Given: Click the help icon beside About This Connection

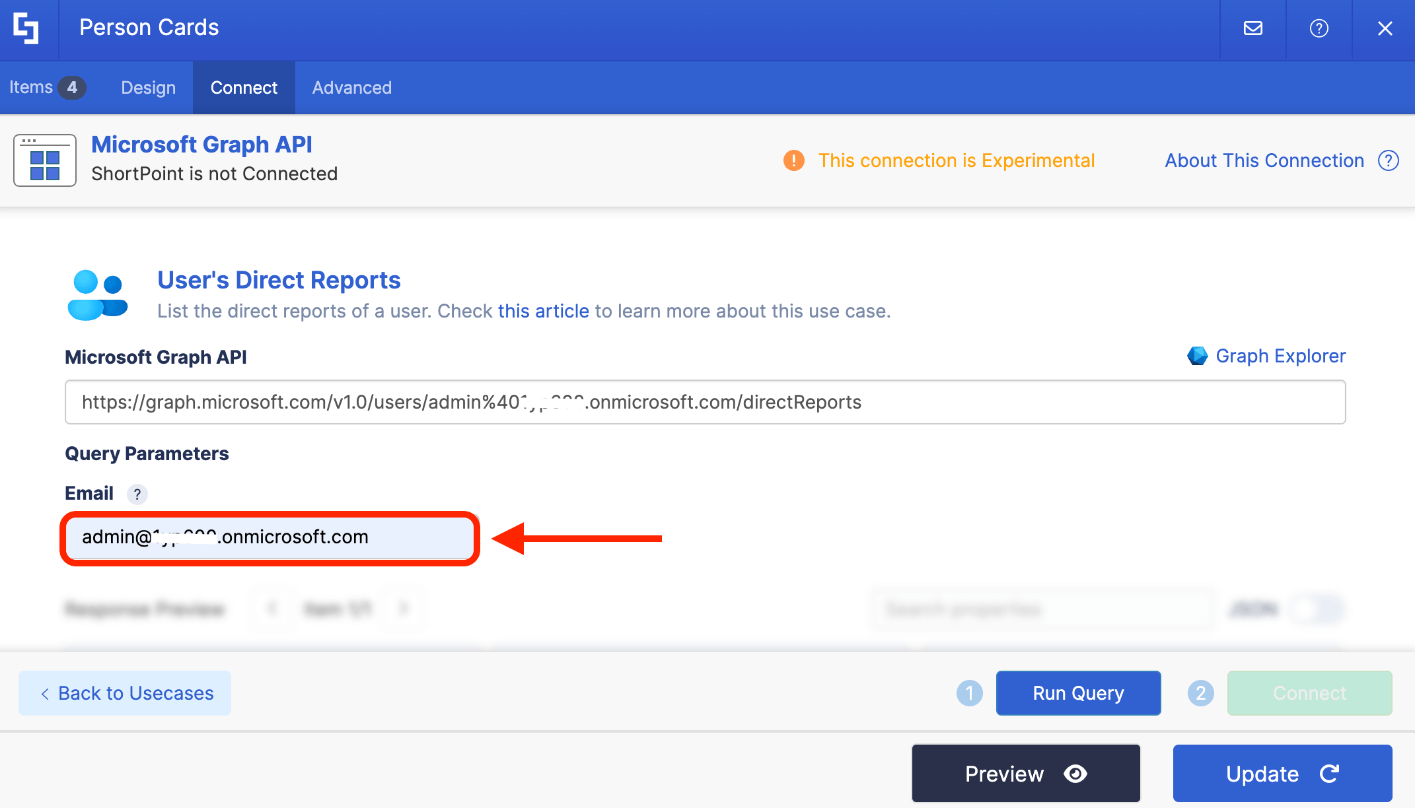Looking at the screenshot, I should (x=1388, y=160).
